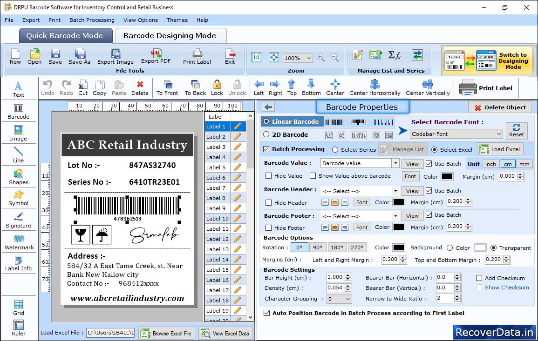This screenshot has width=538, height=341.
Task: Add a Signature object
Action: [x=19, y=221]
